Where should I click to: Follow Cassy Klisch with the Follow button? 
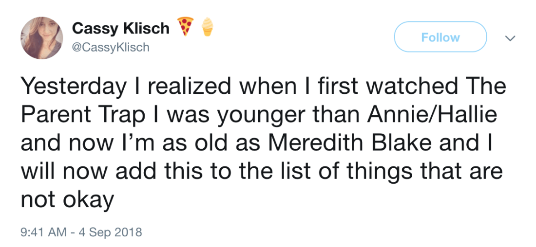tap(440, 37)
